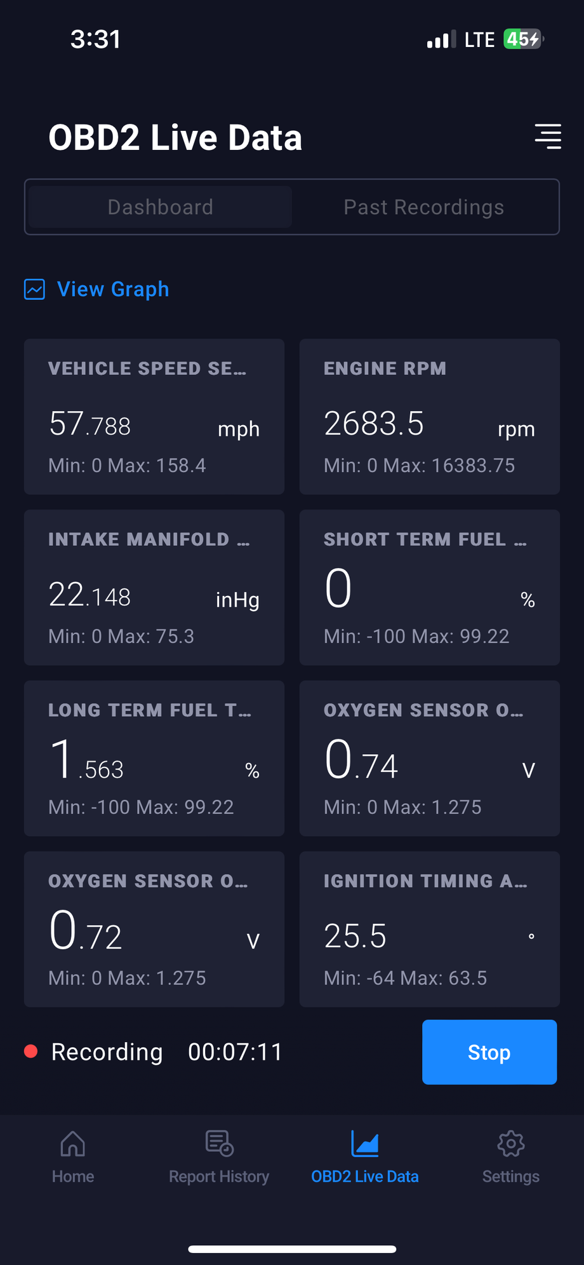Viewport: 584px width, 1265px height.
Task: Open Report History icon
Action: tap(220, 1144)
